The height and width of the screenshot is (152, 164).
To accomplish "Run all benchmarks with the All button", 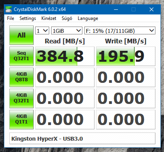I will tap(21, 35).
